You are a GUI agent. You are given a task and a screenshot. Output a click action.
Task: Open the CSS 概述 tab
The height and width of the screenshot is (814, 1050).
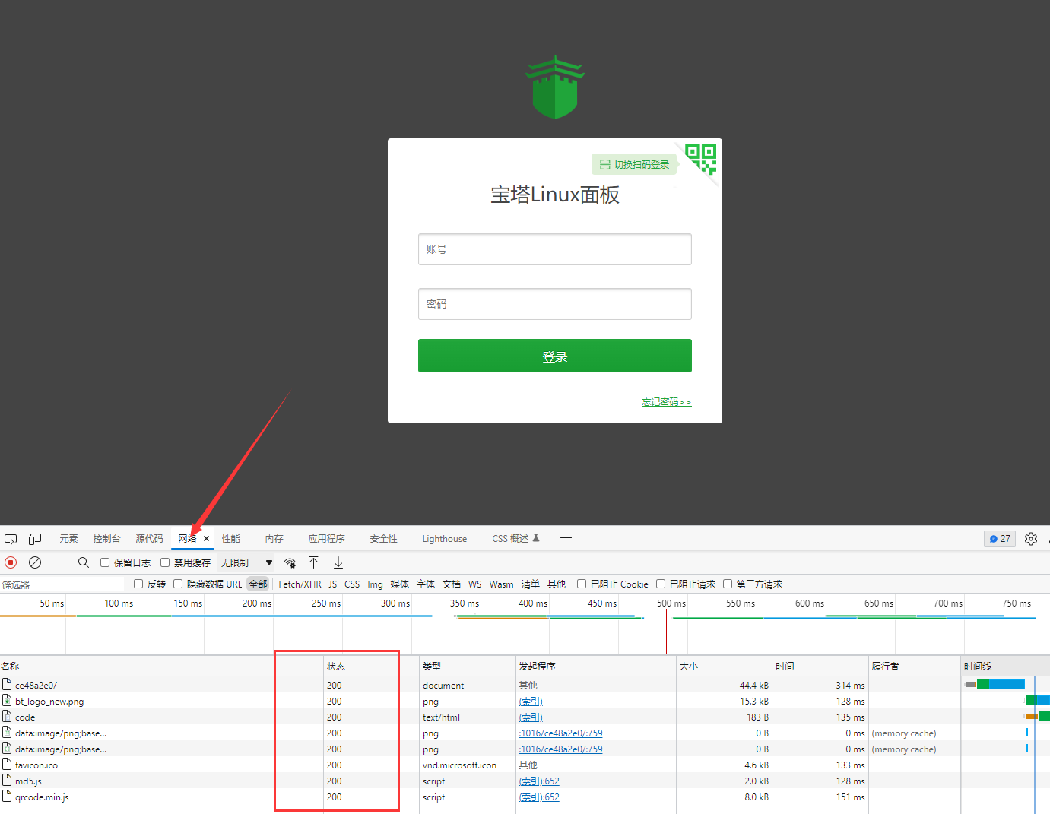(x=515, y=539)
